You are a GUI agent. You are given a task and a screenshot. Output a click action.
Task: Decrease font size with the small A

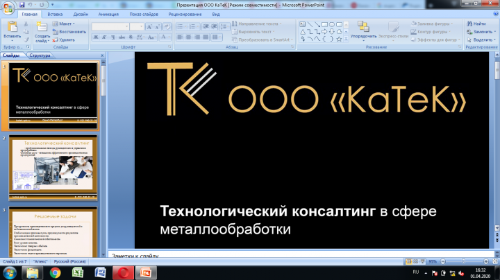157,27
